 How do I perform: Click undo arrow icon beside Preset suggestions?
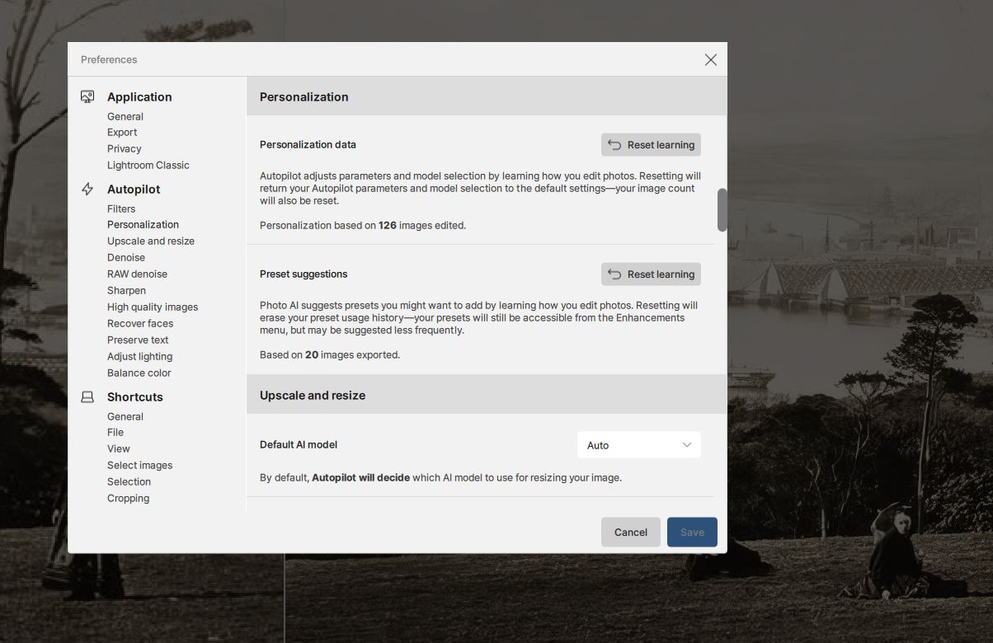point(614,275)
